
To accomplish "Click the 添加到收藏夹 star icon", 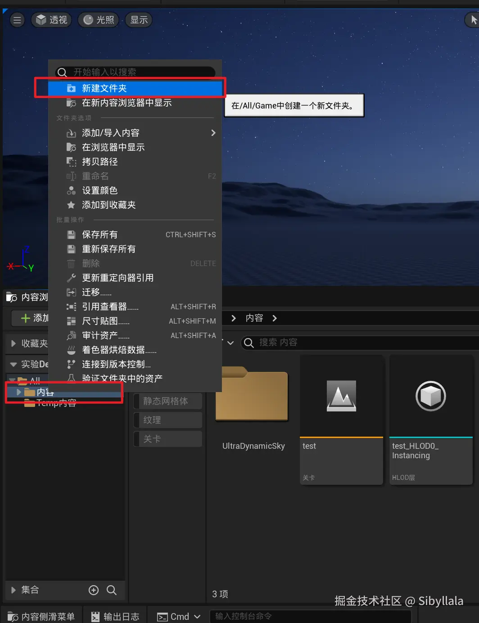I will [71, 205].
